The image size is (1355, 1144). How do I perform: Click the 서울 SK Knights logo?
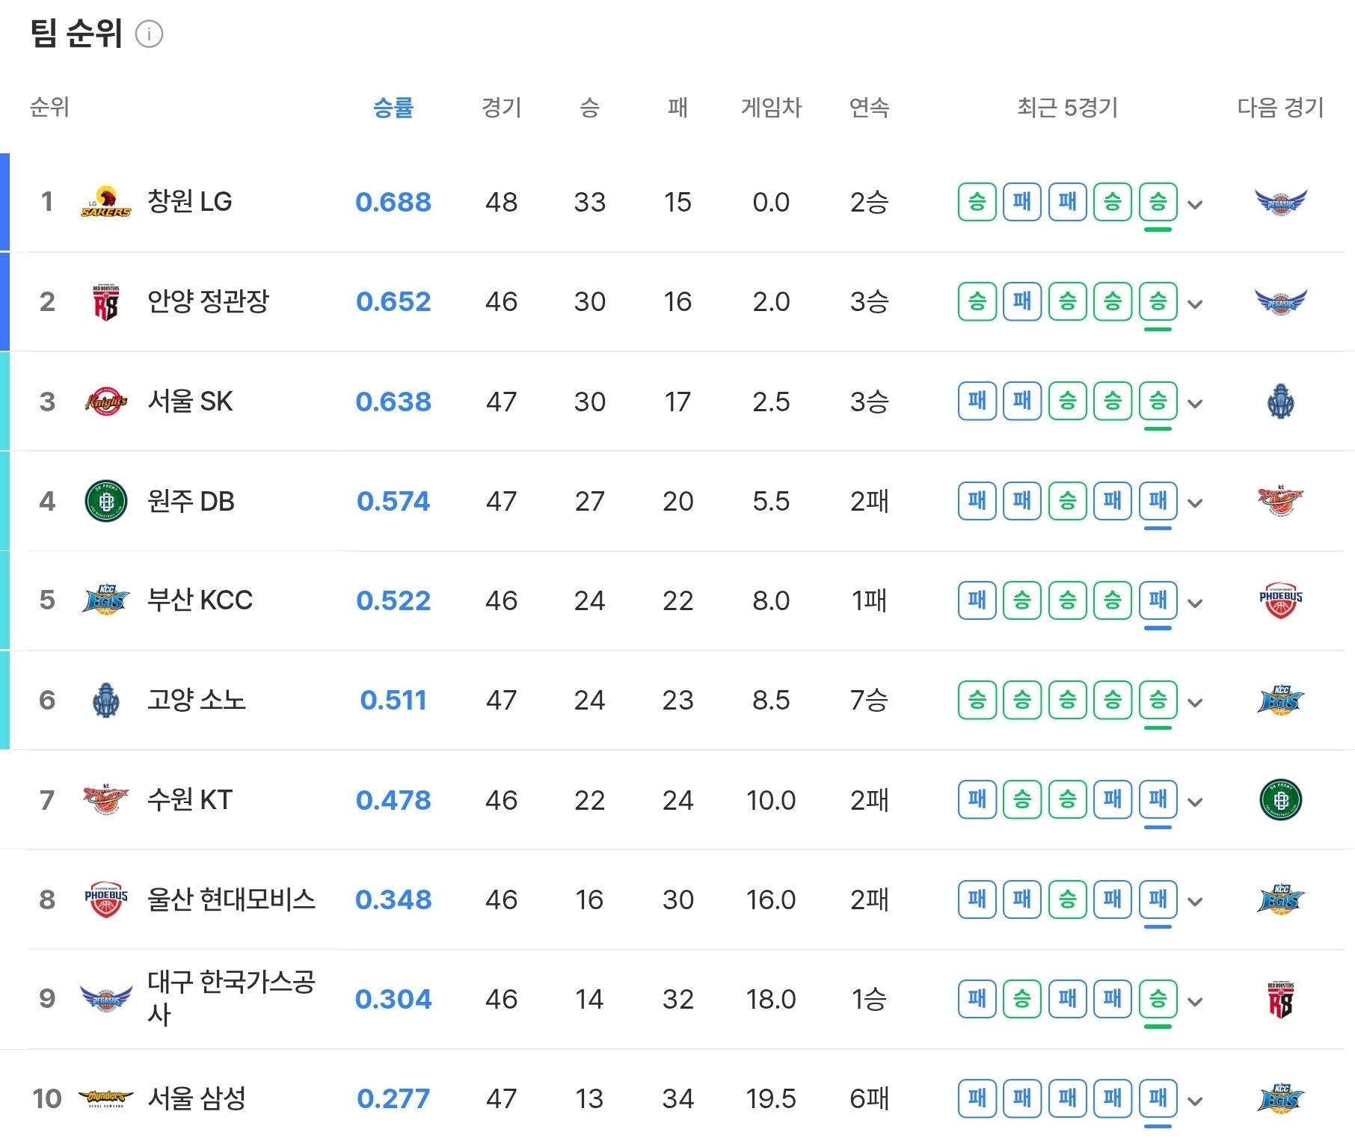105,402
